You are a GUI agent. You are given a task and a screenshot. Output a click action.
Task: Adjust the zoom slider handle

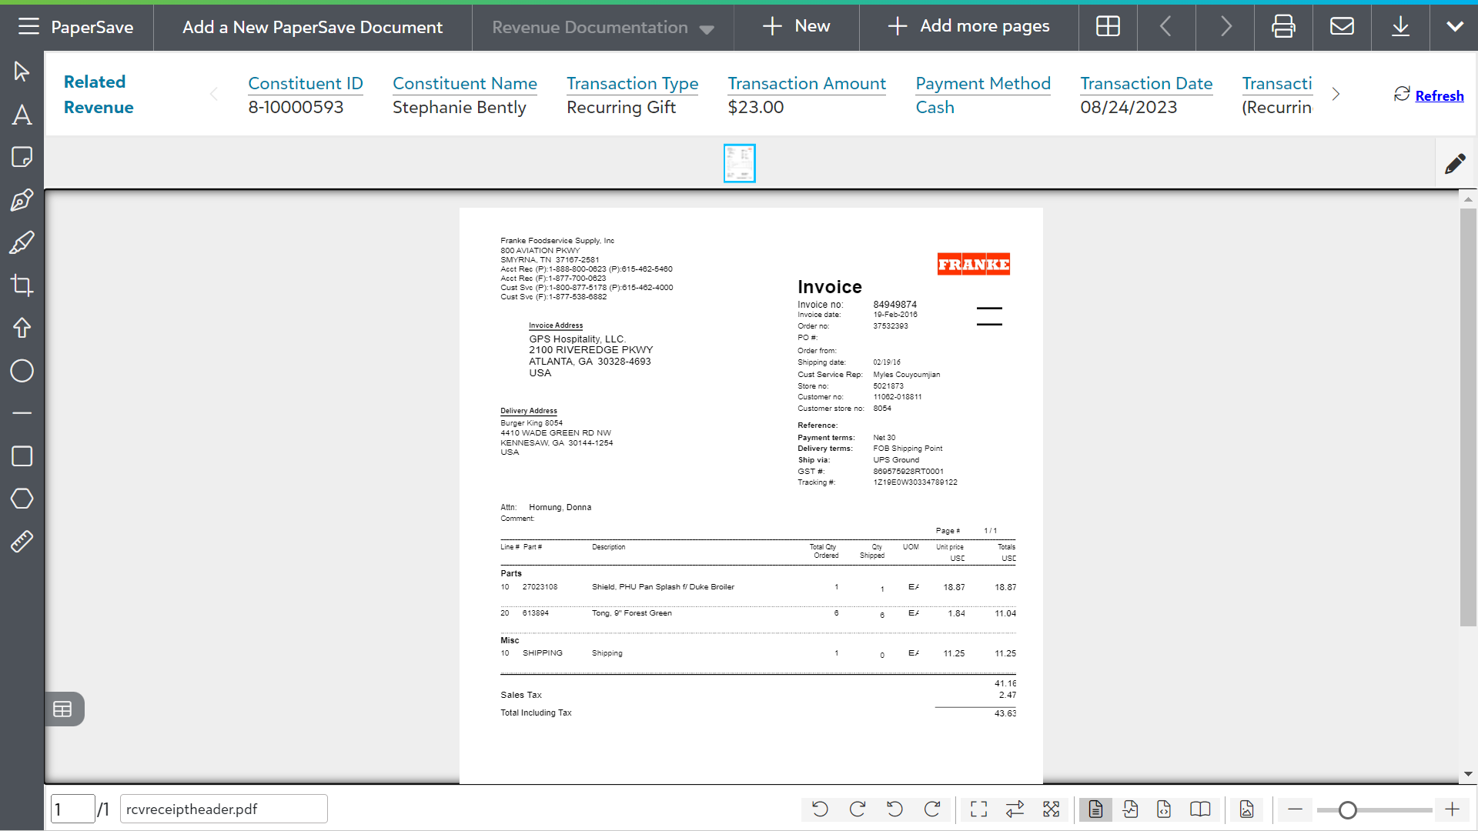pyautogui.click(x=1347, y=810)
